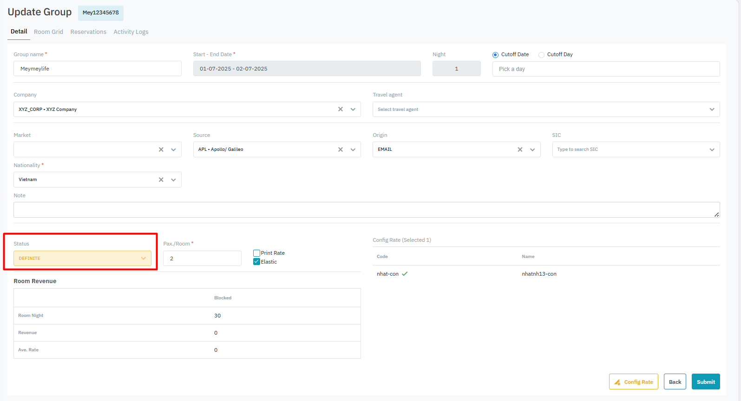Open the SIC search dropdown
The height and width of the screenshot is (401, 741).
pyautogui.click(x=636, y=149)
